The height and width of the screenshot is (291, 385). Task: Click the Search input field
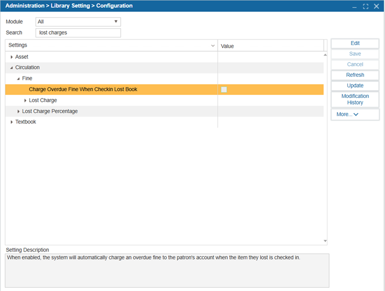tap(78, 33)
